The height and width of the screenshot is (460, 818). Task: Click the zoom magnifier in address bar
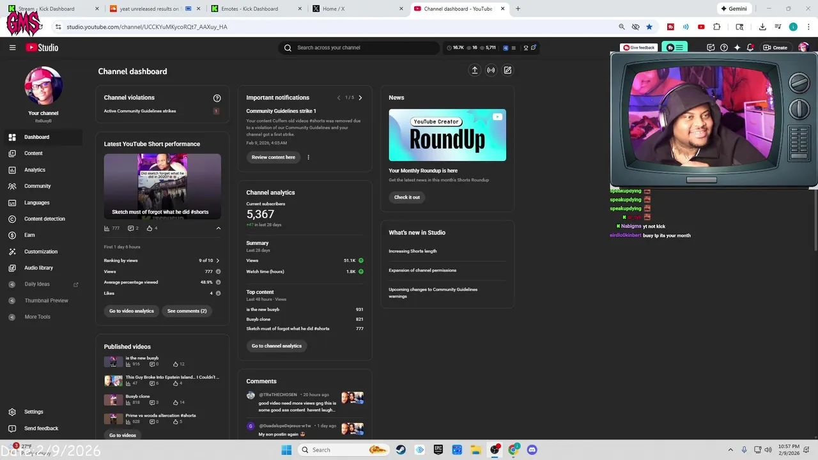coord(621,27)
